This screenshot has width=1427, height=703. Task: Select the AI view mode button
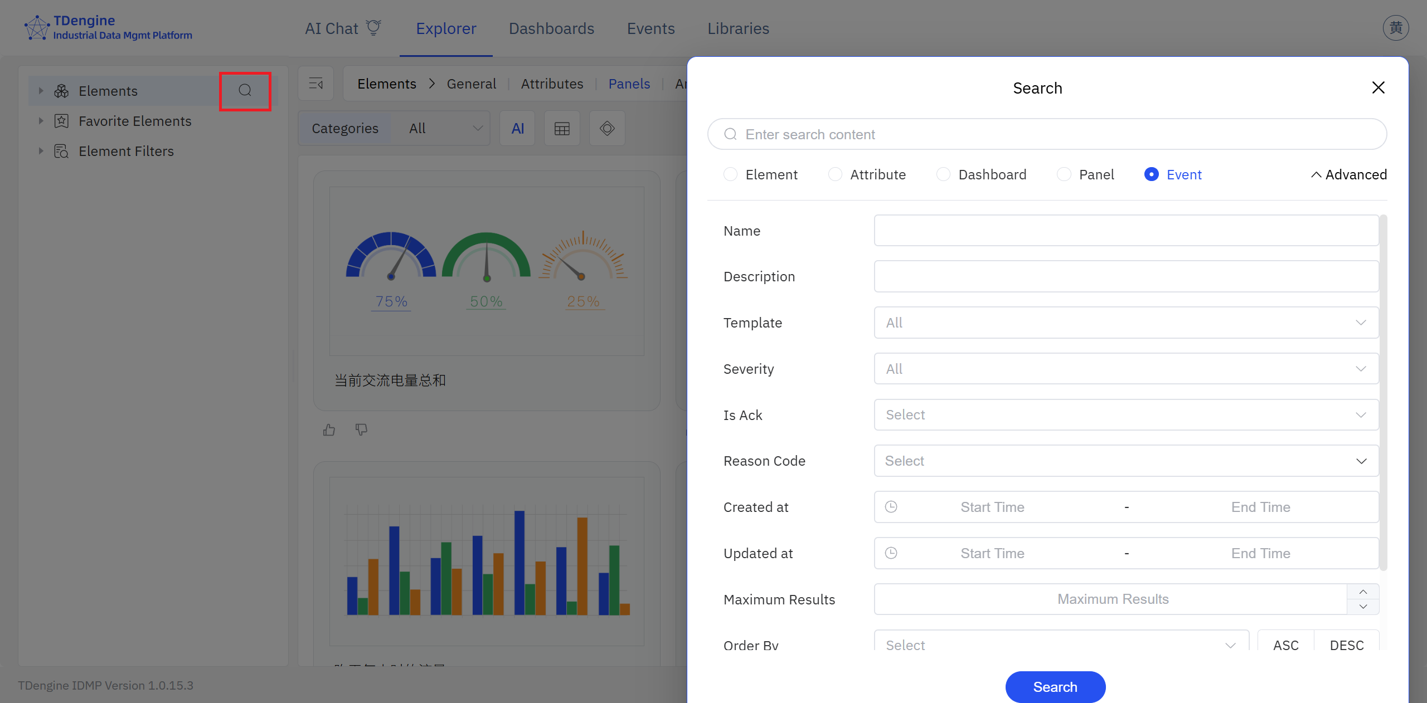pos(517,128)
